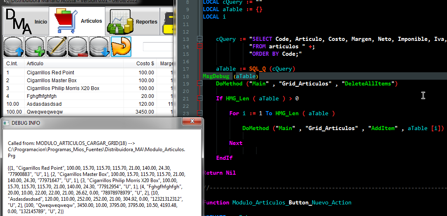Screen dimensions: 447x216
Task: Collapse the For loop fold at line 23
Action: [x=200, y=113]
